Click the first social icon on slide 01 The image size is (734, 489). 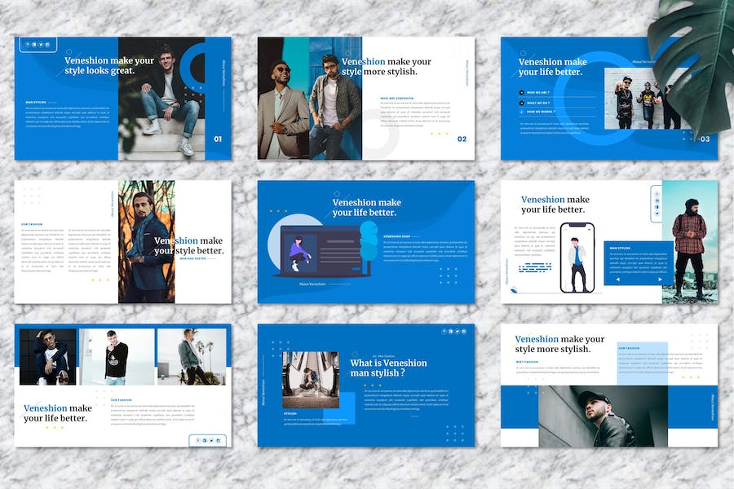click(29, 44)
